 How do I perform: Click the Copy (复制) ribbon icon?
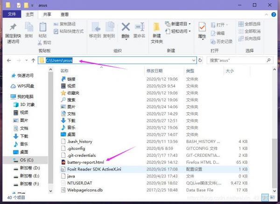pyautogui.click(x=29, y=27)
